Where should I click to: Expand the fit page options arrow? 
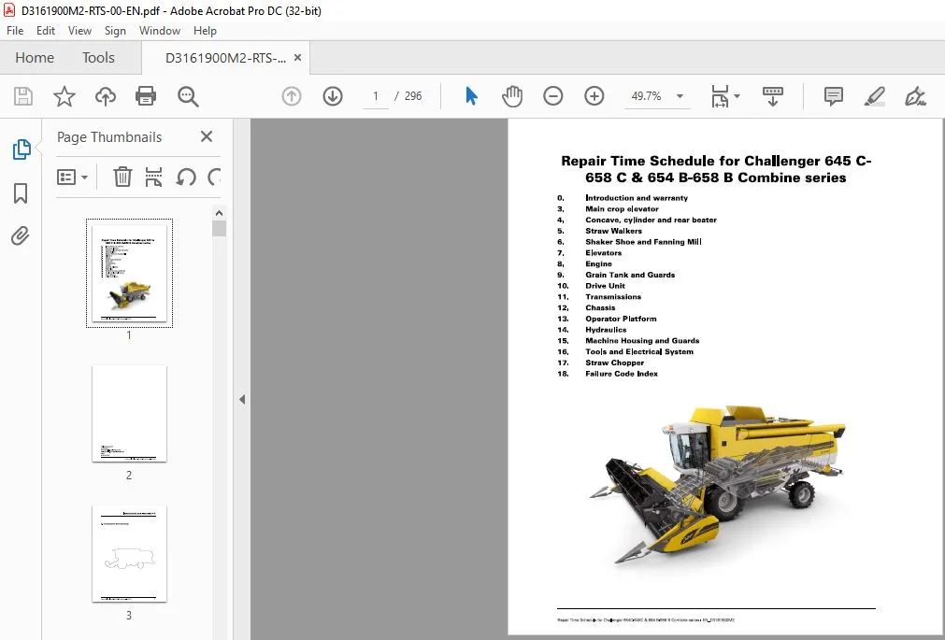tap(737, 96)
